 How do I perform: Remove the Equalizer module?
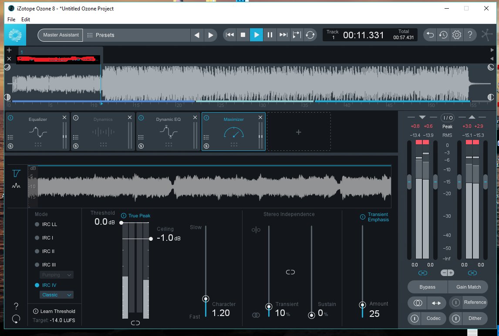[x=64, y=117]
